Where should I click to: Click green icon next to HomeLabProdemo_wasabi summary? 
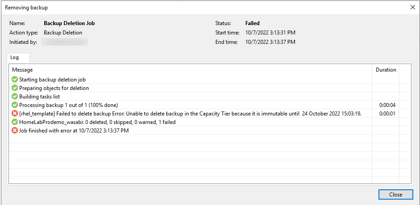tap(15, 122)
